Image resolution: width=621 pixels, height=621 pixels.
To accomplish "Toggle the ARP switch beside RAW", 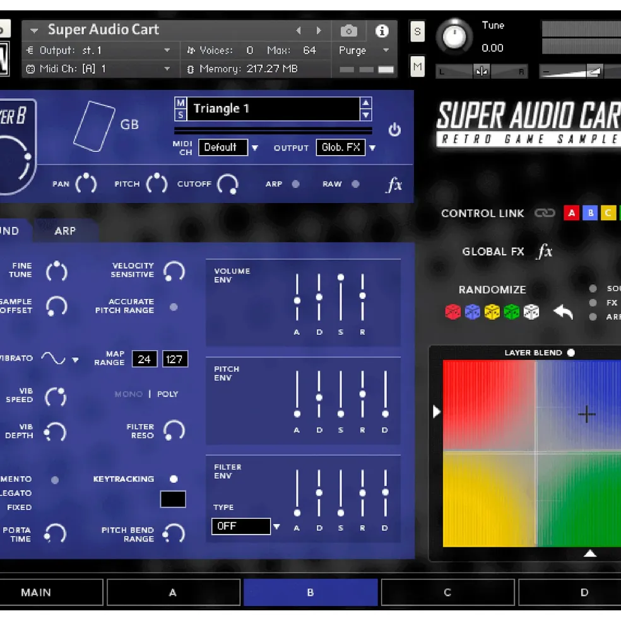I will [295, 184].
